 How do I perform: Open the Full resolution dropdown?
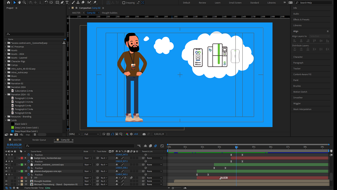pyautogui.click(x=91, y=134)
